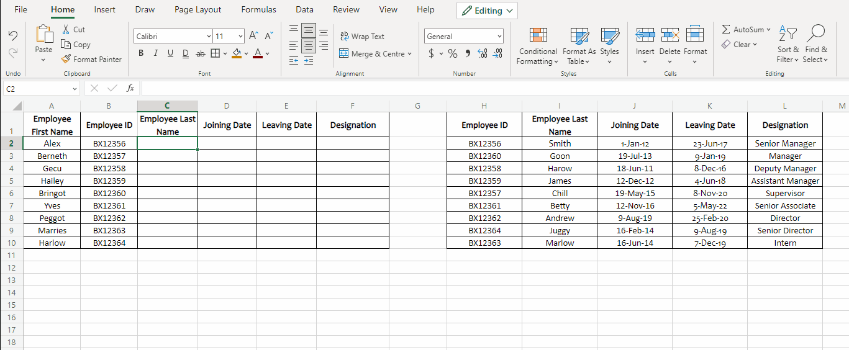Increase the cell indent
849x350 pixels.
[x=309, y=60]
